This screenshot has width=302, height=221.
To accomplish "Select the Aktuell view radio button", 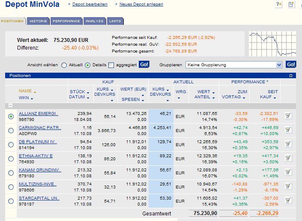I will point(64,65).
